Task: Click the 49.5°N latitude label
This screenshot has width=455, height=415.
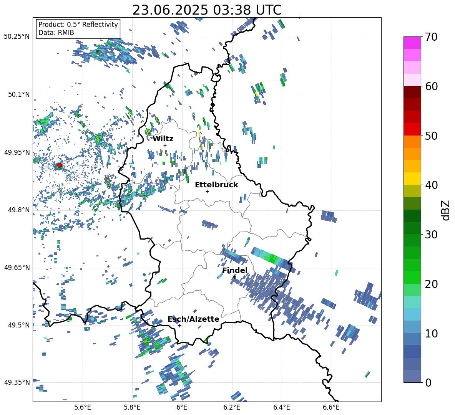Action: pyautogui.click(x=19, y=325)
